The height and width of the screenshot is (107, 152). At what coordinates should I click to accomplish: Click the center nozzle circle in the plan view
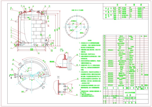(x=32, y=76)
